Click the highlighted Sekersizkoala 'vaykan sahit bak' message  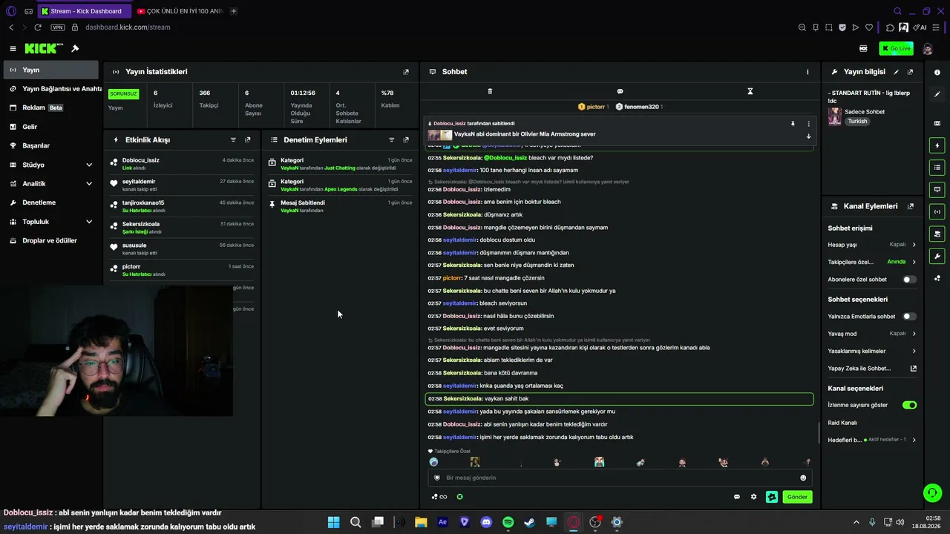[x=620, y=399]
